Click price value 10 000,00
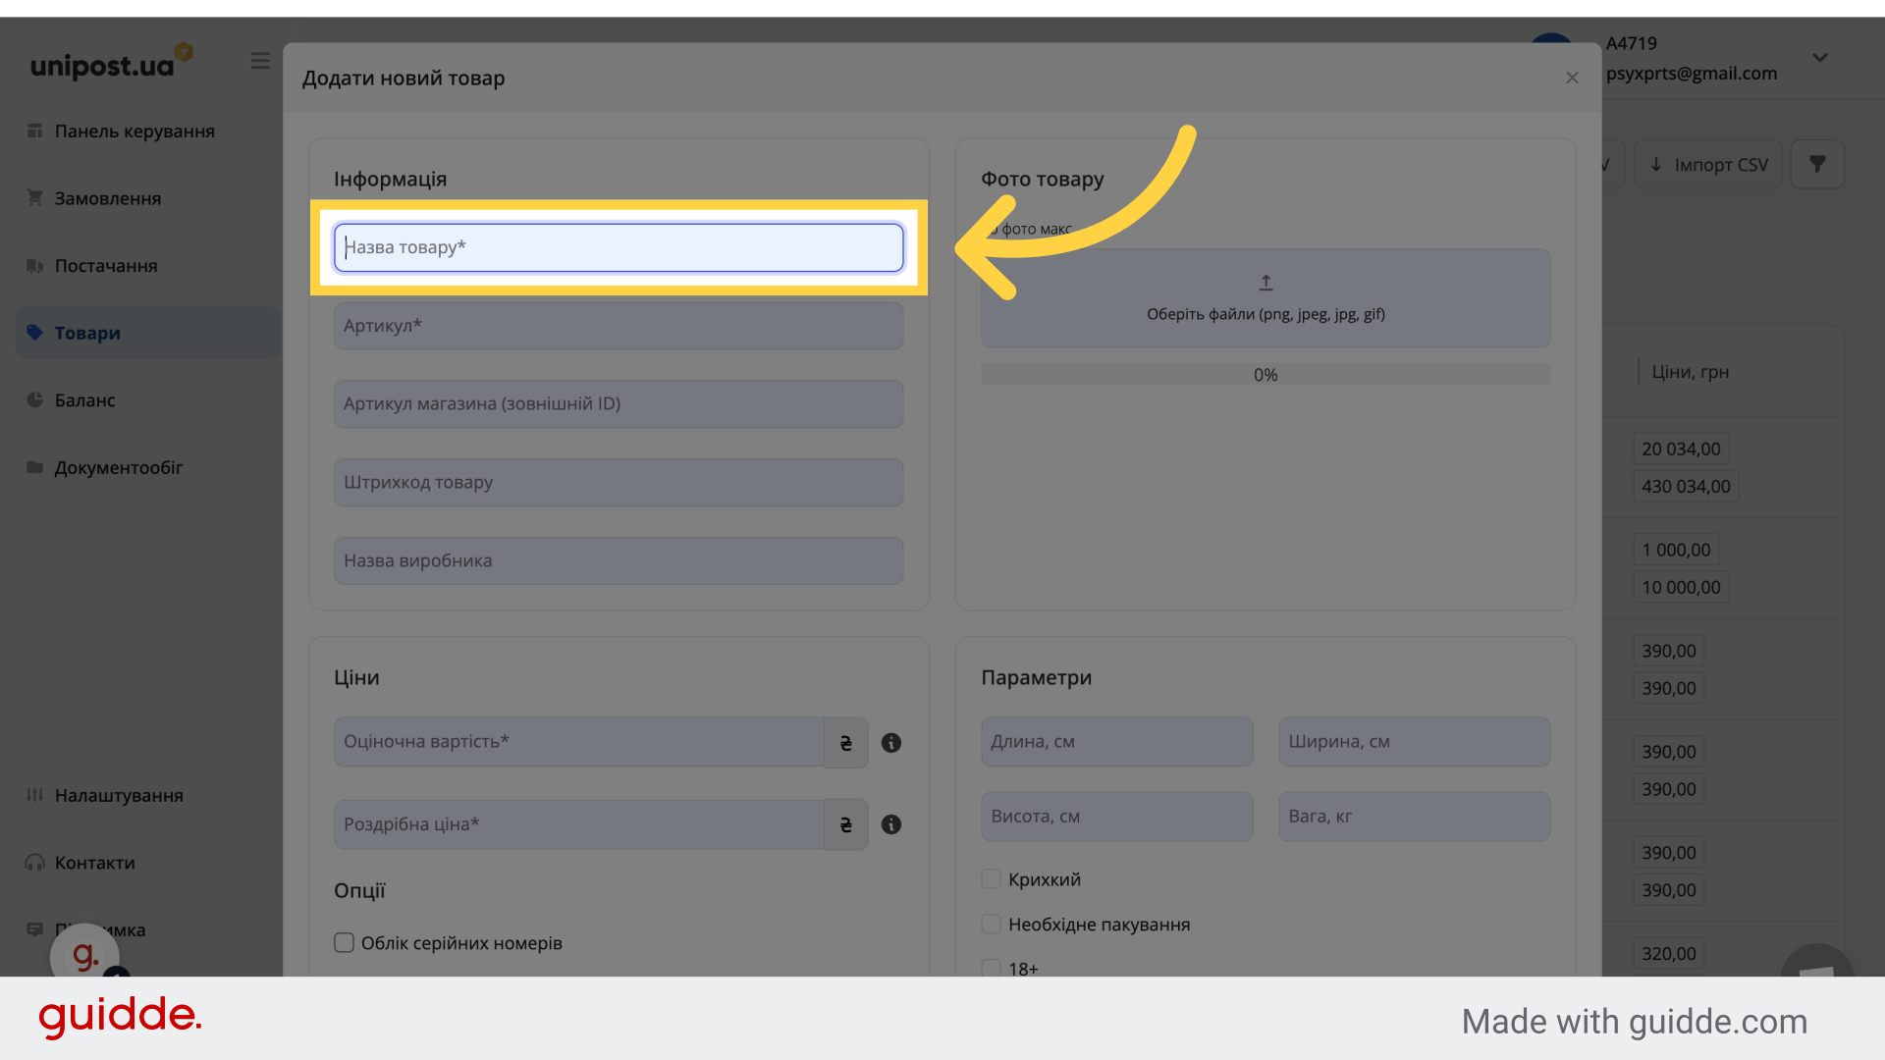 tap(1681, 588)
